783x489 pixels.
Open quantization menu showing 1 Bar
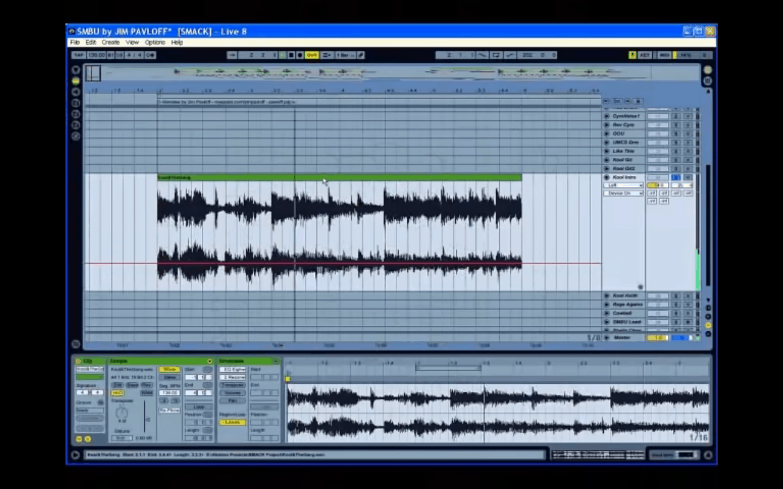344,55
